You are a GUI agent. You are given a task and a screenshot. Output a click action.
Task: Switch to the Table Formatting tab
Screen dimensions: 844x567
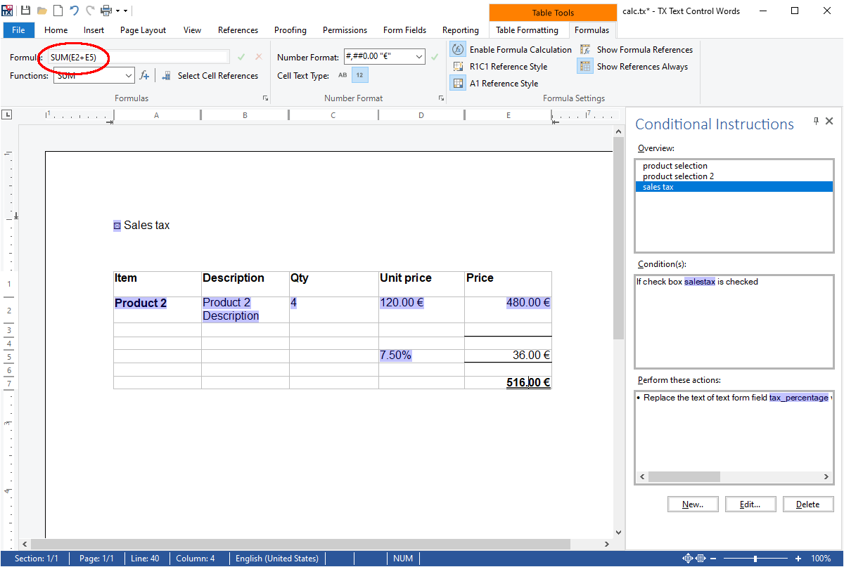click(527, 30)
